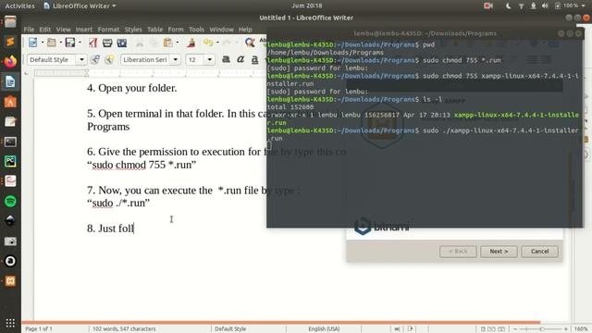
Task: Click the font name input field
Action: pyautogui.click(x=146, y=59)
